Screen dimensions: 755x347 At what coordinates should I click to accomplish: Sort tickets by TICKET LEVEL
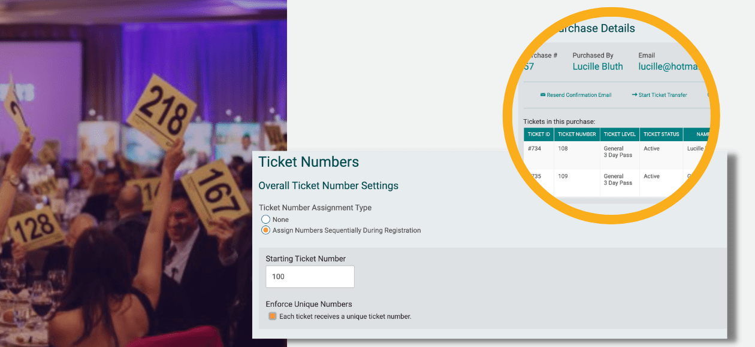tap(620, 134)
